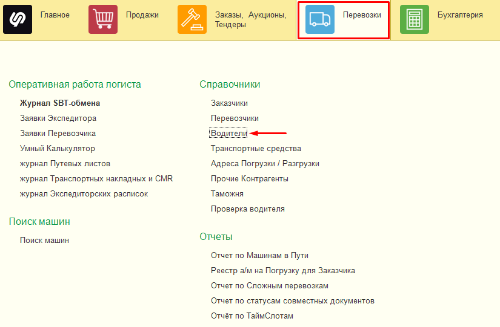Switch to the Продажи section
The width and height of the screenshot is (500, 327).
coord(142,15)
